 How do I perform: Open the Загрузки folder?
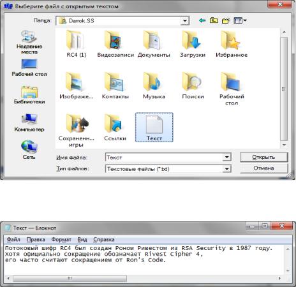point(193,44)
